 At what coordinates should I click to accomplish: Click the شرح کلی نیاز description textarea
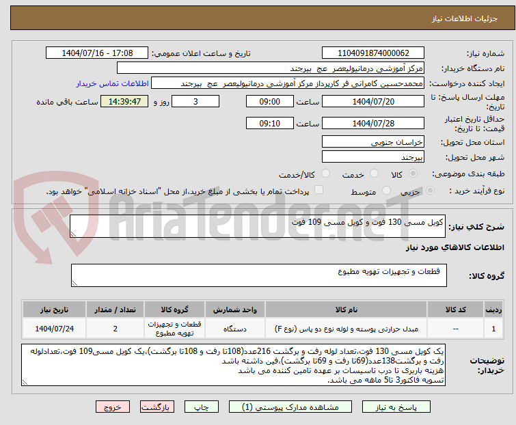258,226
